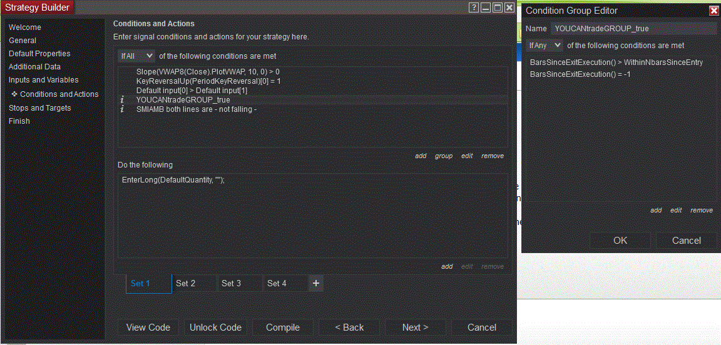Switch to Set 4 tab

(x=285, y=284)
